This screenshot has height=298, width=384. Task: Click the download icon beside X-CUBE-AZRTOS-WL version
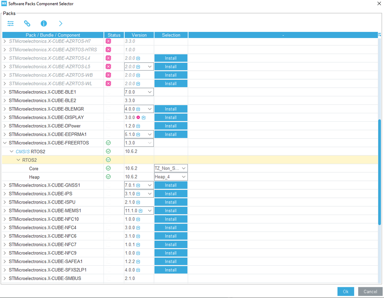[138, 84]
